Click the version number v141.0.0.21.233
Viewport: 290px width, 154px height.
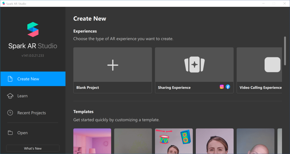(x=33, y=55)
